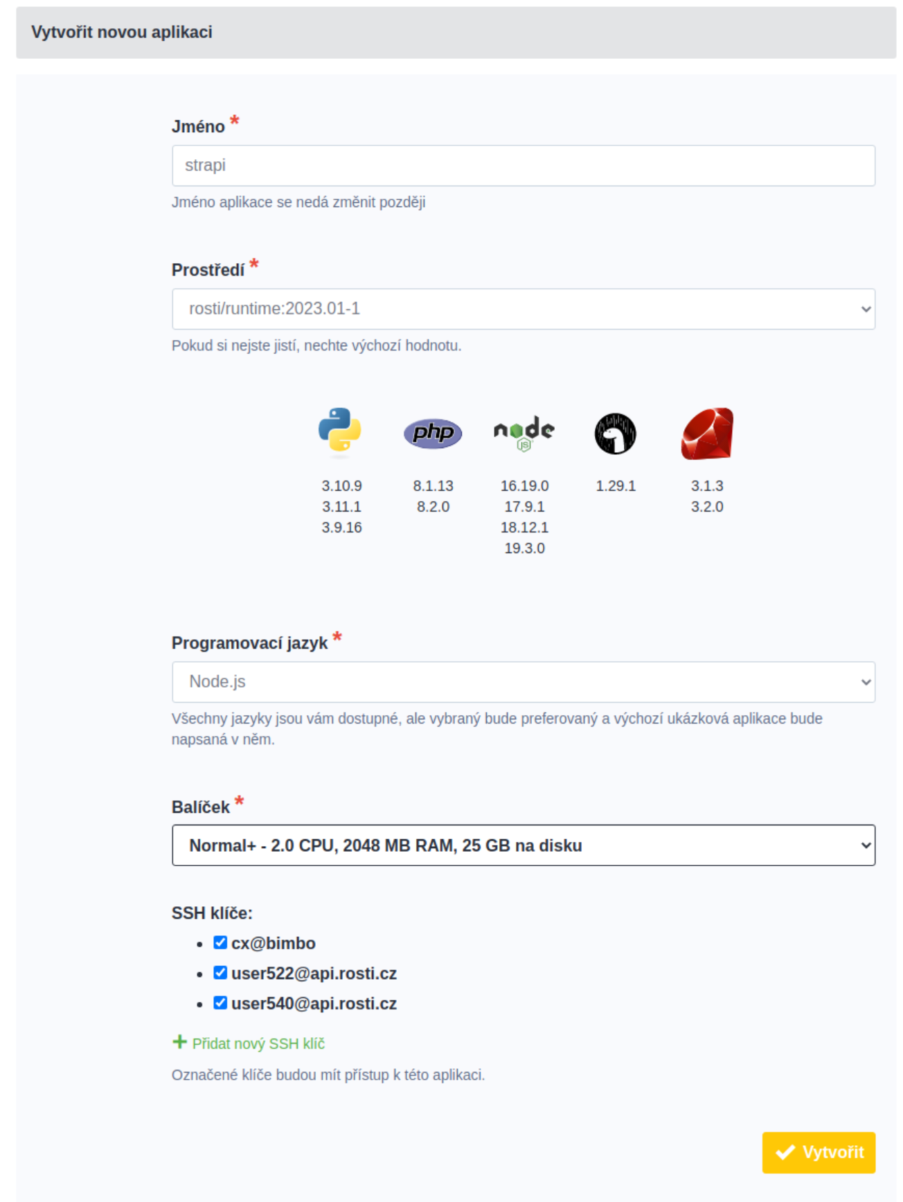903x1202 pixels.
Task: Uncheck the cx@bimbo SSH key
Action: click(220, 943)
